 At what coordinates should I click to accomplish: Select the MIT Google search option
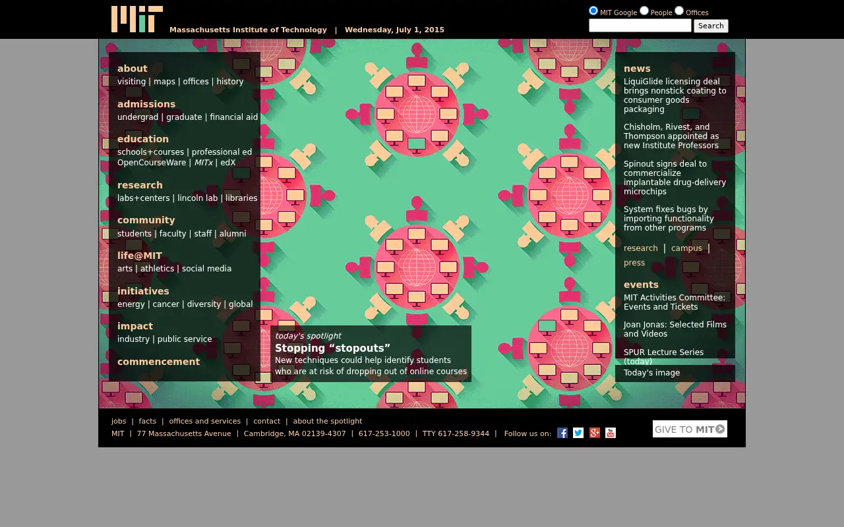tap(593, 11)
